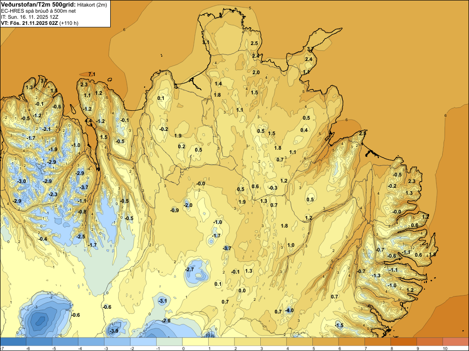Select the -2.7 temperature value
The width and height of the screenshot is (469, 351).
(x=189, y=269)
